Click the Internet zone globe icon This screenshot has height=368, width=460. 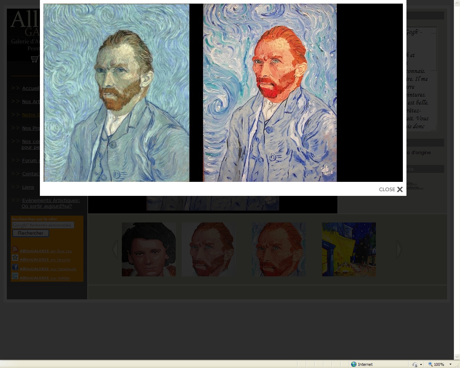point(354,364)
